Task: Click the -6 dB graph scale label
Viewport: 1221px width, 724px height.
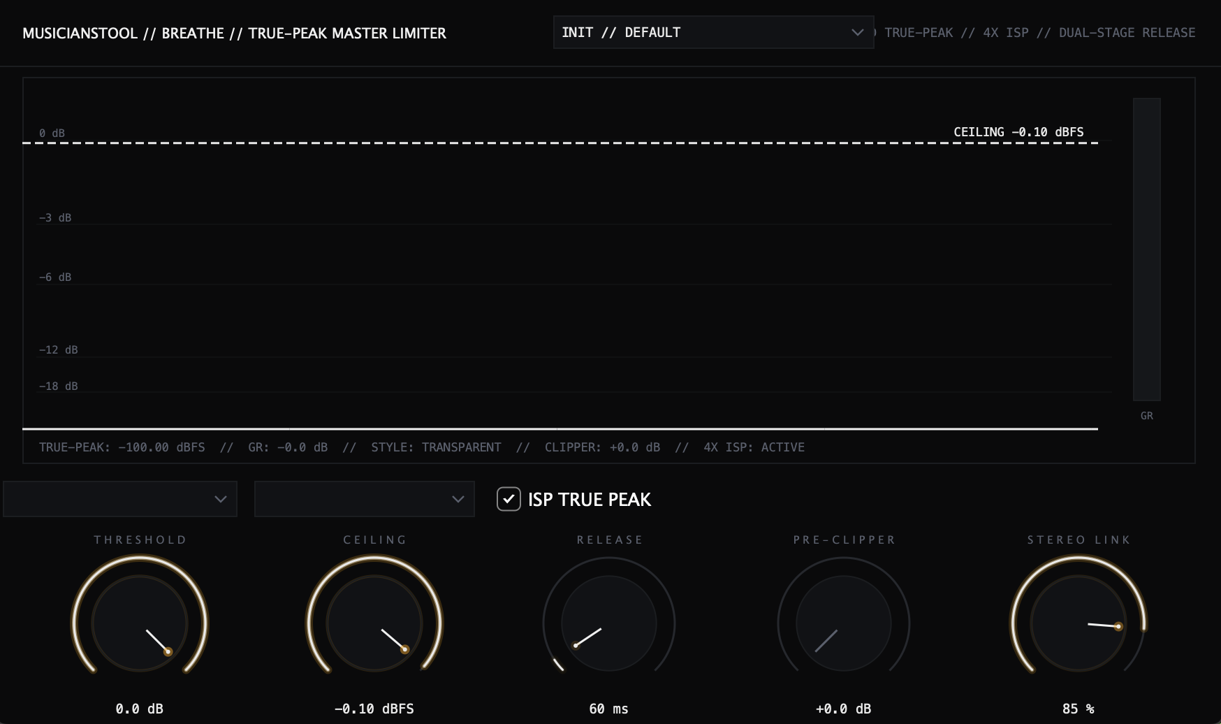Action: (55, 277)
